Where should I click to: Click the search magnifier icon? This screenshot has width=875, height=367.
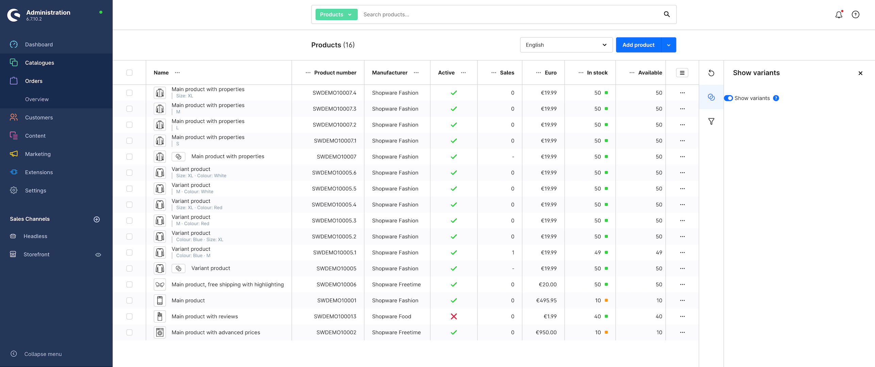(667, 14)
